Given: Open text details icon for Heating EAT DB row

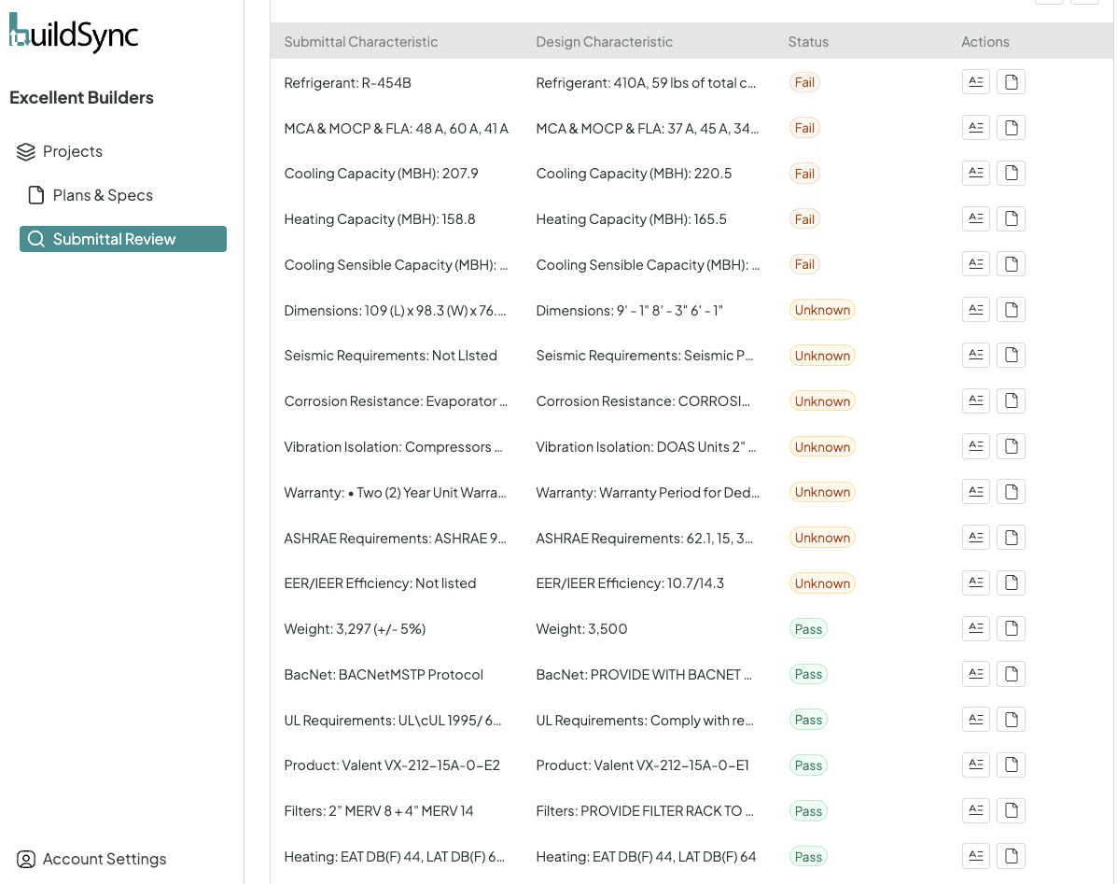Looking at the screenshot, I should 976,855.
